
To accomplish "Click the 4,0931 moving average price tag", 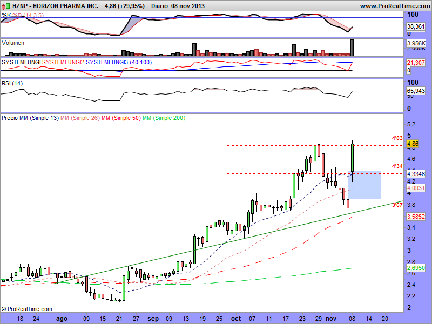I will [x=416, y=188].
